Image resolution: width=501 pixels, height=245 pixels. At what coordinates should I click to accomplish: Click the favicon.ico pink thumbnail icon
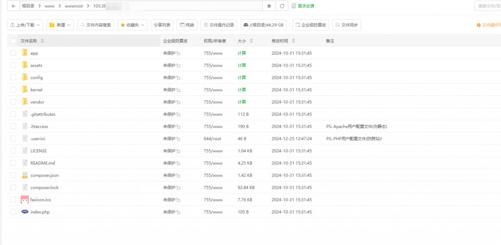(24, 200)
